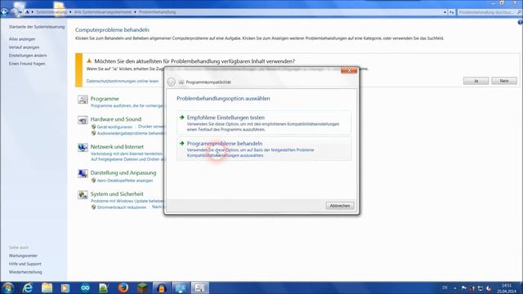523x294 pixels.
Task: Click 'Verlauf anzeigen' in sidebar
Action: click(x=24, y=47)
